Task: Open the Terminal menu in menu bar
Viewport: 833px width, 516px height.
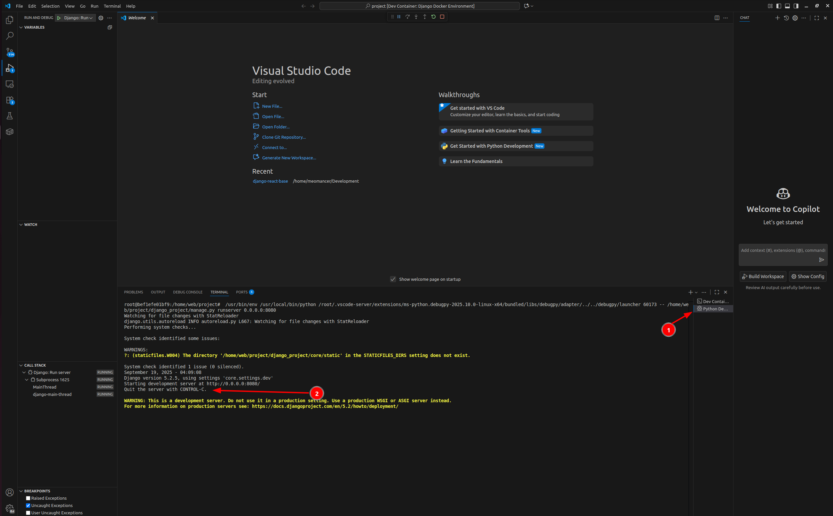Action: point(112,6)
